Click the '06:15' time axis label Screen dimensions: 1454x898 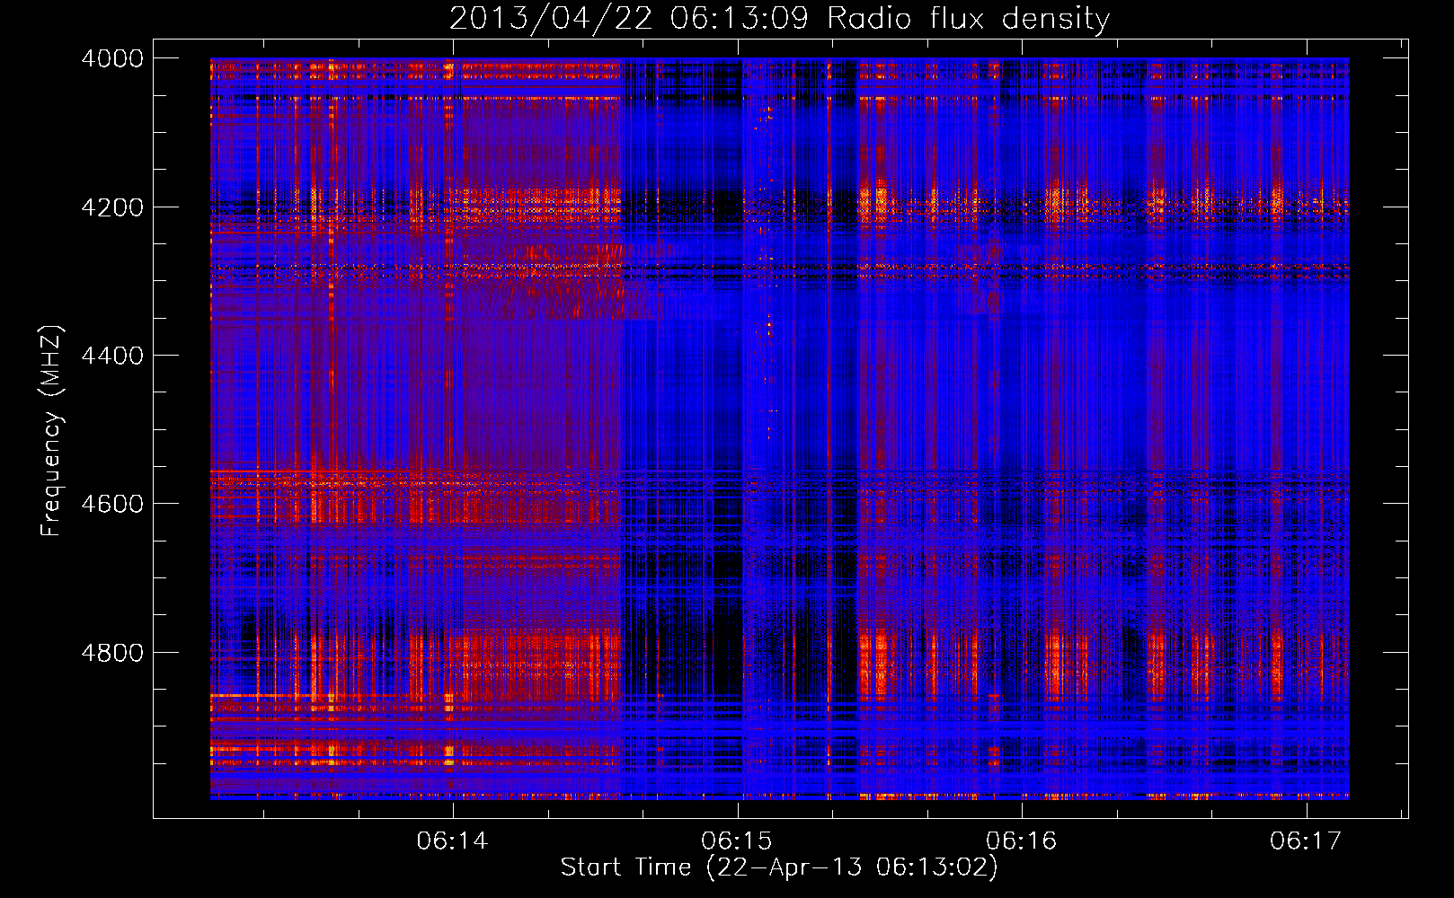(x=737, y=841)
